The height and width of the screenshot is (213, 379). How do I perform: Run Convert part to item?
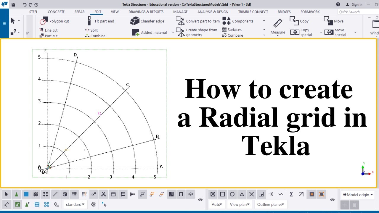coord(198,21)
